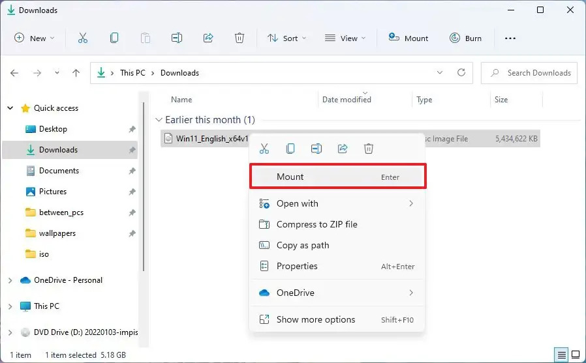Go back with the Back arrow
The width and height of the screenshot is (586, 363).
14,73
